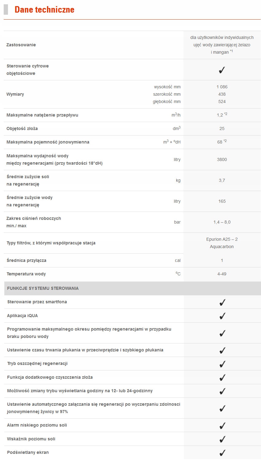Click the Aplikacja iQUA checkmark
261x460 pixels.
[x=222, y=316]
